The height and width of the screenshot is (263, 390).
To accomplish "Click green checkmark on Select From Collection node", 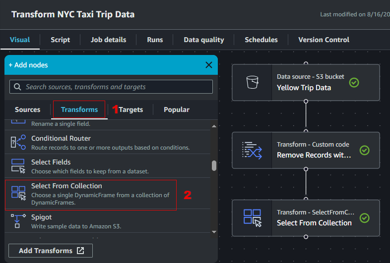I will (x=364, y=218).
